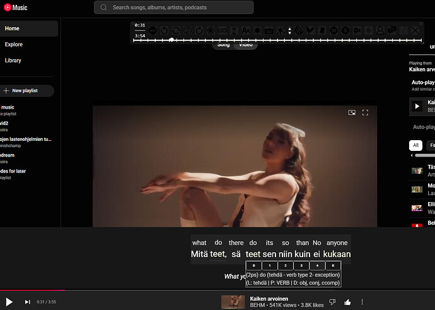Click the counter-clockwise replay arrow in overlay toolbar
Image resolution: width=435 pixels, height=310 pixels.
click(x=165, y=30)
